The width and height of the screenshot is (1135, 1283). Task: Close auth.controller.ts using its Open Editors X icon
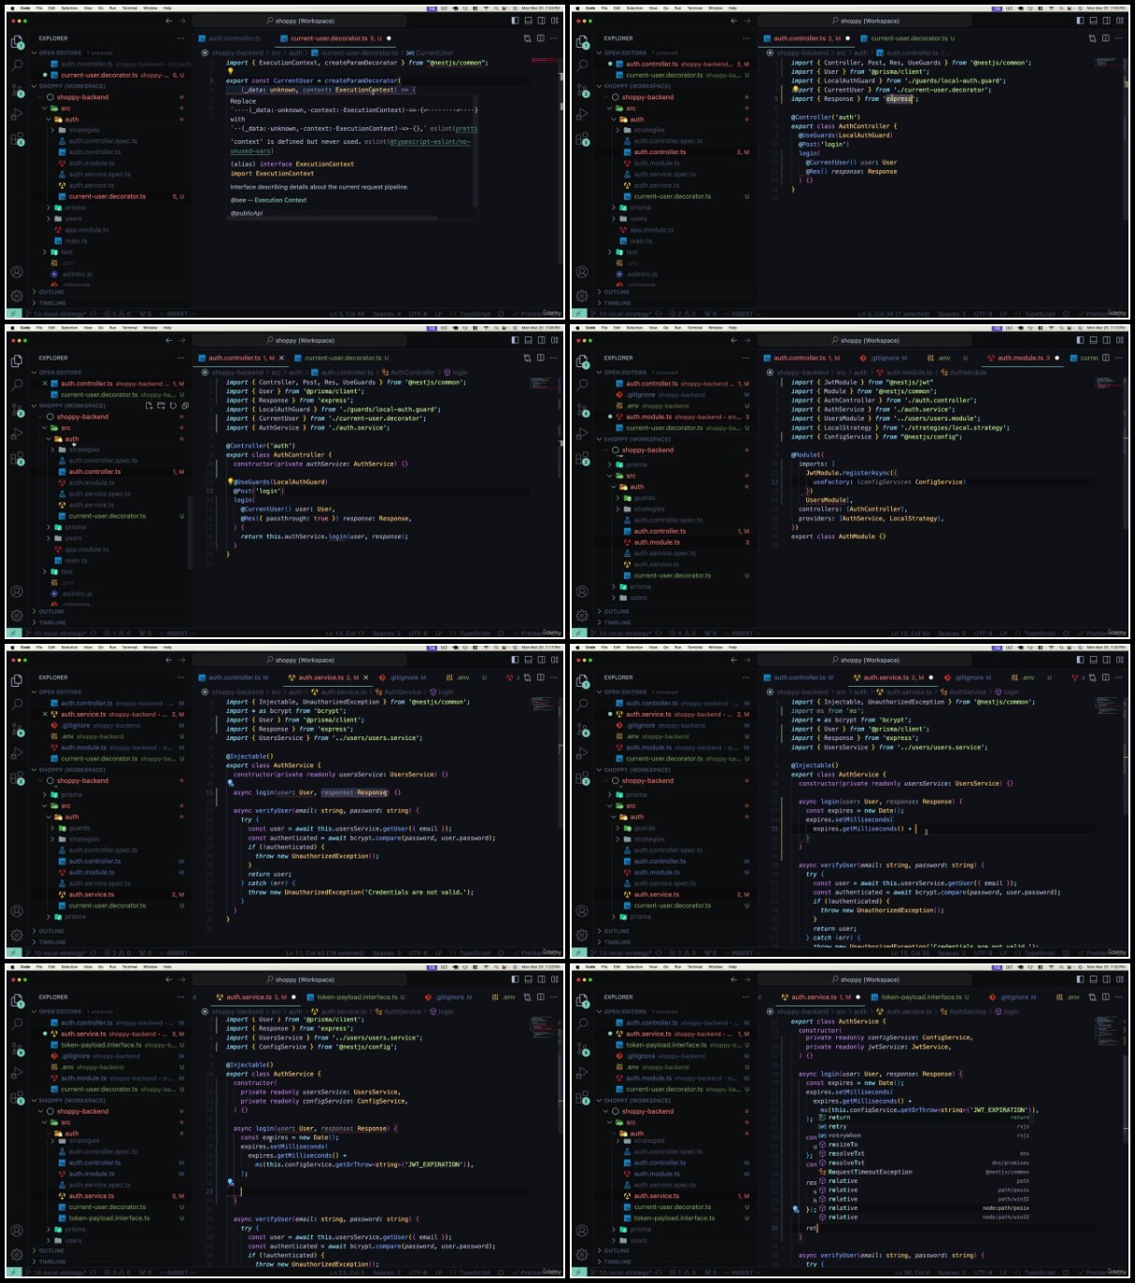(x=44, y=383)
